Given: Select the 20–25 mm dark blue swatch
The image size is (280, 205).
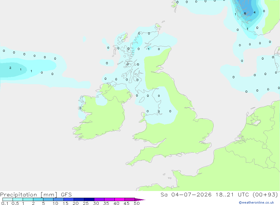Looking at the screenshot, I should [x=79, y=199].
